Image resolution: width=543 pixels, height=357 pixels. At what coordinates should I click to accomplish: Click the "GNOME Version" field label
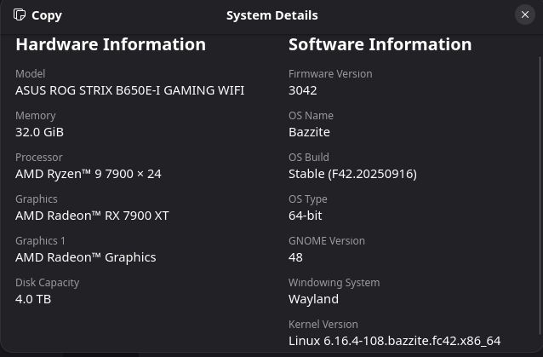(327, 241)
